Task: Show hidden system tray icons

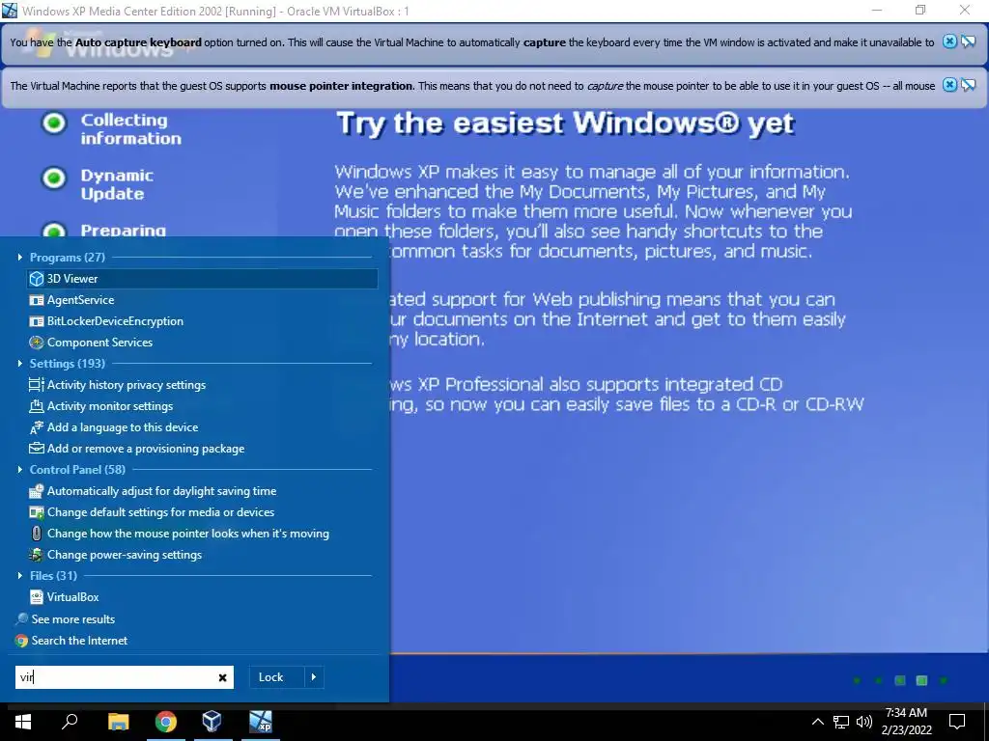Action: [x=817, y=722]
